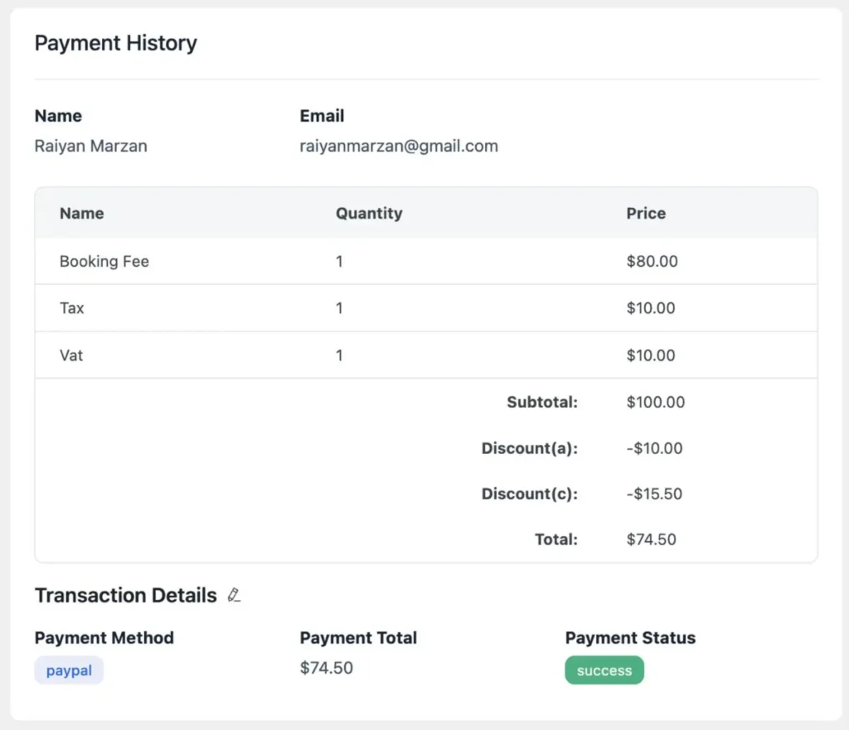Click the Payment Total amount $74.50

(327, 668)
